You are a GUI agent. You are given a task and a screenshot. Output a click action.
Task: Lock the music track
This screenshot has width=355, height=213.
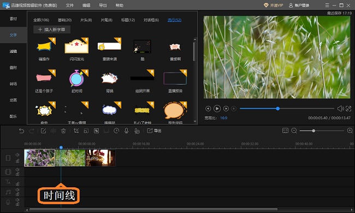click(x=17, y=194)
